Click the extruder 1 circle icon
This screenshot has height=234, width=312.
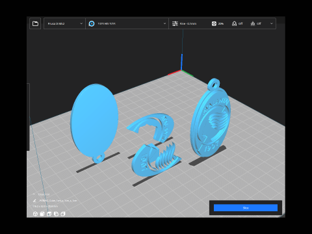92,23
